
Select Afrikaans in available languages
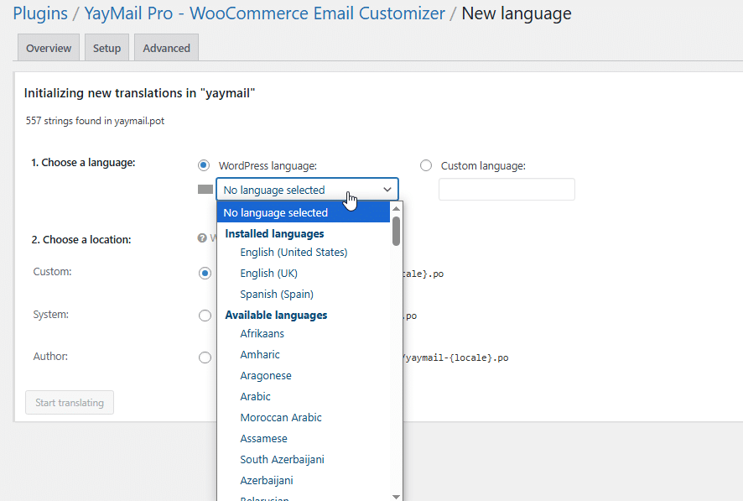pos(262,334)
